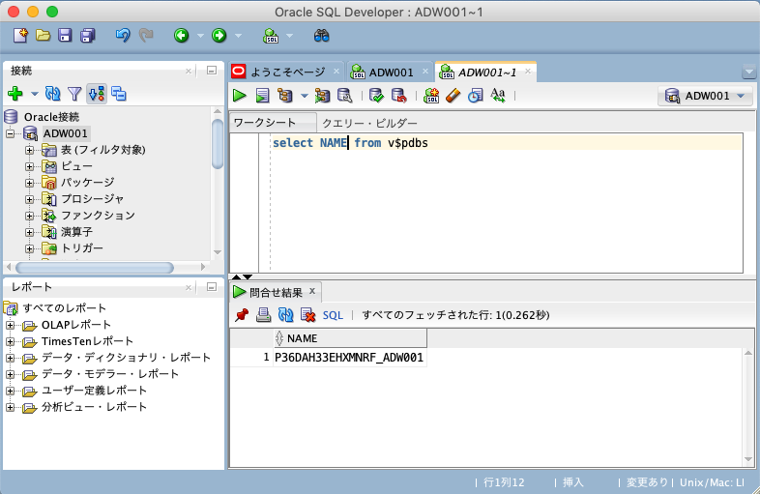Open SQL History with the clock icon
The width and height of the screenshot is (760, 494).
(x=475, y=95)
